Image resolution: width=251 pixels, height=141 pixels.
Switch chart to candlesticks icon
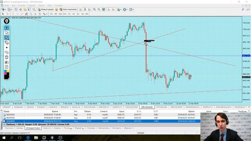point(85,9)
